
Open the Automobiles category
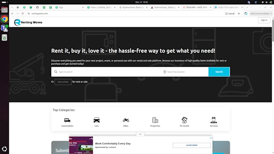pyautogui.click(x=67, y=122)
